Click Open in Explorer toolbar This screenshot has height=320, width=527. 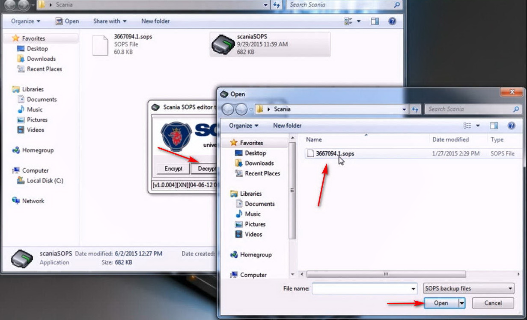(67, 21)
